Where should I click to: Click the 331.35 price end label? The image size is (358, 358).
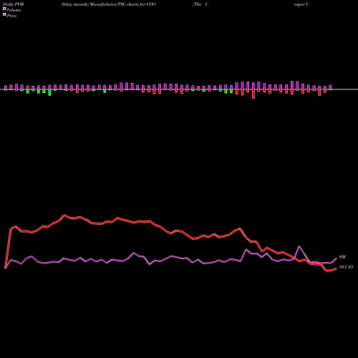click(x=346, y=267)
